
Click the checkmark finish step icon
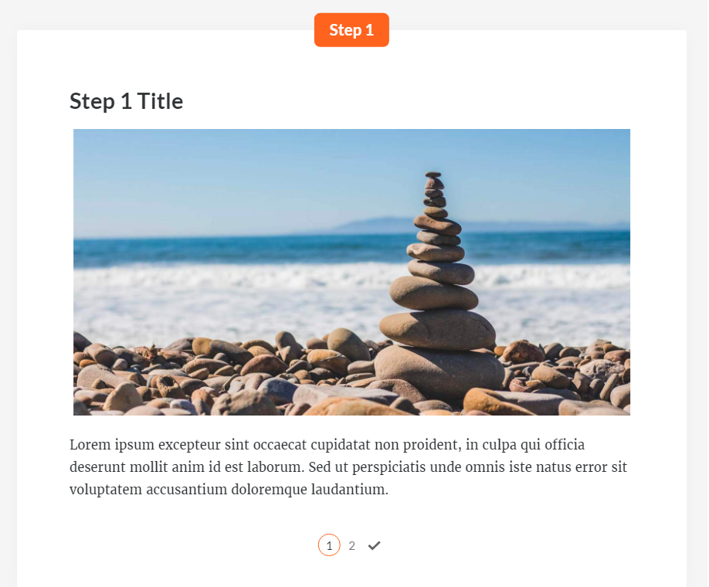375,545
